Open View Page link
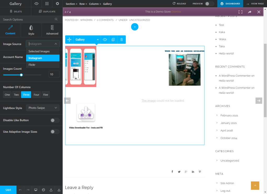 pos(255,4)
